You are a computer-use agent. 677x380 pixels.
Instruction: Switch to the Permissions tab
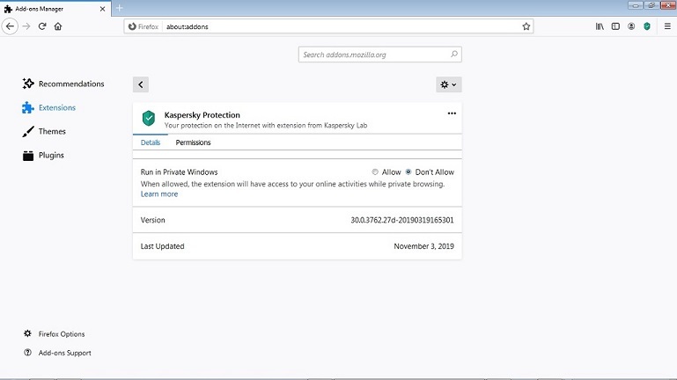point(193,142)
